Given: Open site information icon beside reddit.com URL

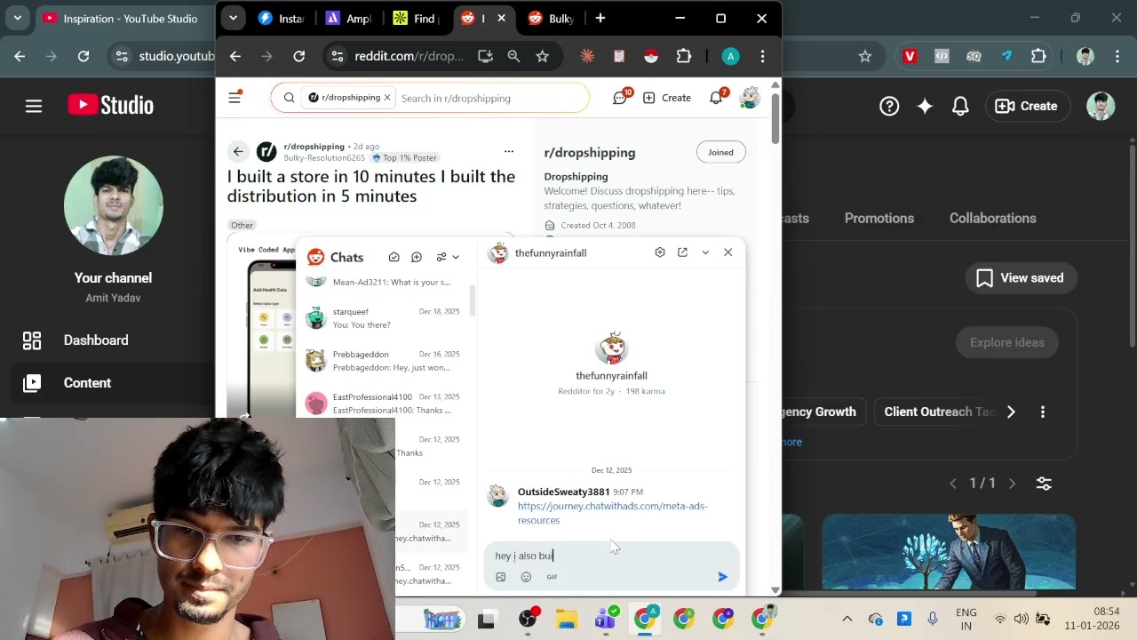Looking at the screenshot, I should coord(337,56).
